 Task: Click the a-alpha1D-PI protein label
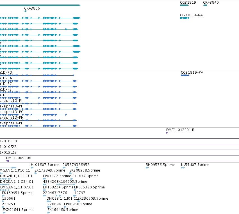tap(11, 123)
